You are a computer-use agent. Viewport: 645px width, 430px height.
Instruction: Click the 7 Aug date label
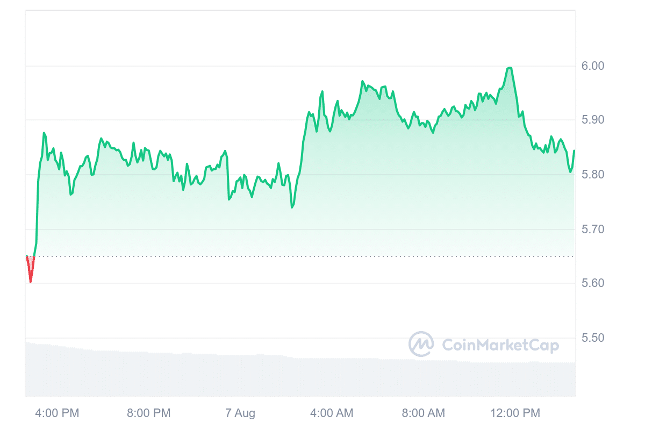coord(240,413)
